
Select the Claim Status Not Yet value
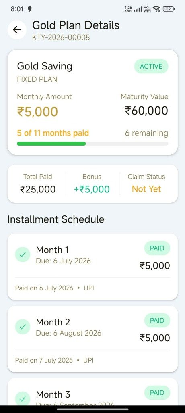pos(146,189)
